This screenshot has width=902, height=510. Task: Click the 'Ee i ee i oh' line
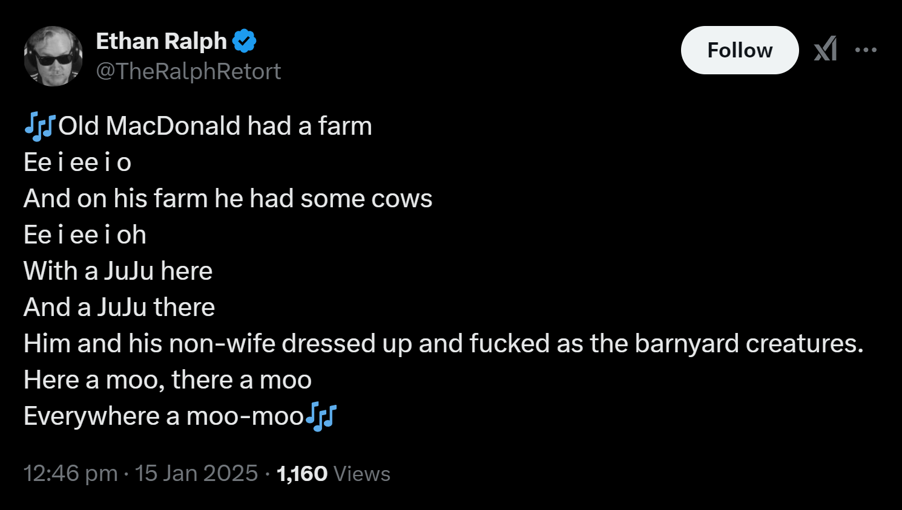85,235
